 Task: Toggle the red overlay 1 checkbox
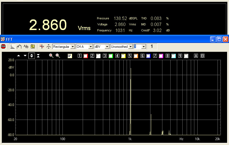tap(85, 56)
